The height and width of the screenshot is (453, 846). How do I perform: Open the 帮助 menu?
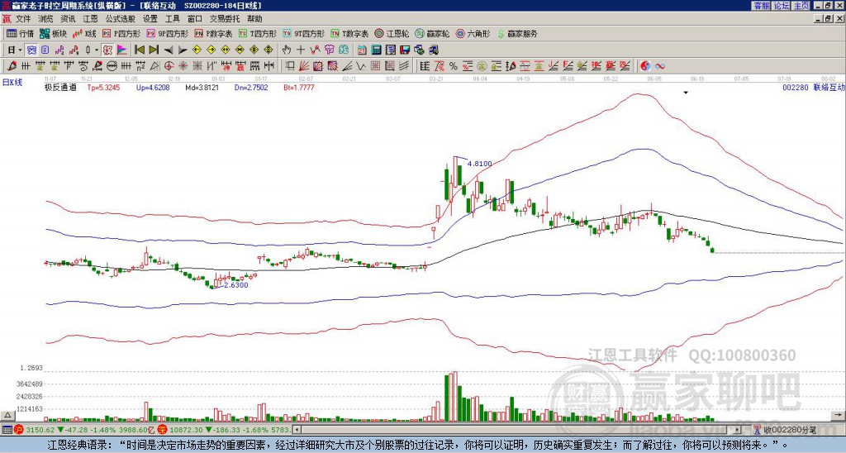(x=254, y=19)
